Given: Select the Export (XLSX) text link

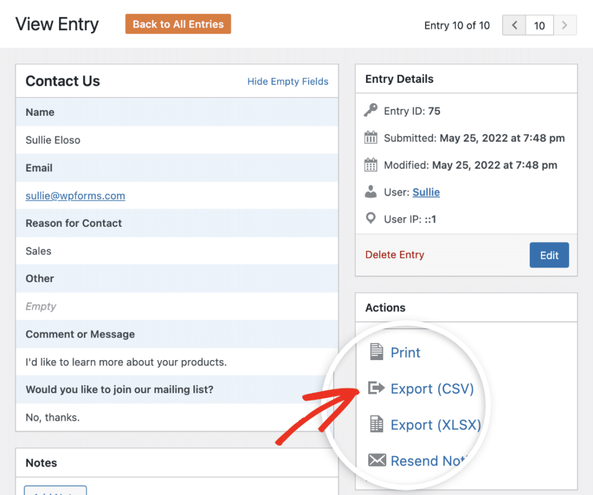Looking at the screenshot, I should click(x=435, y=424).
